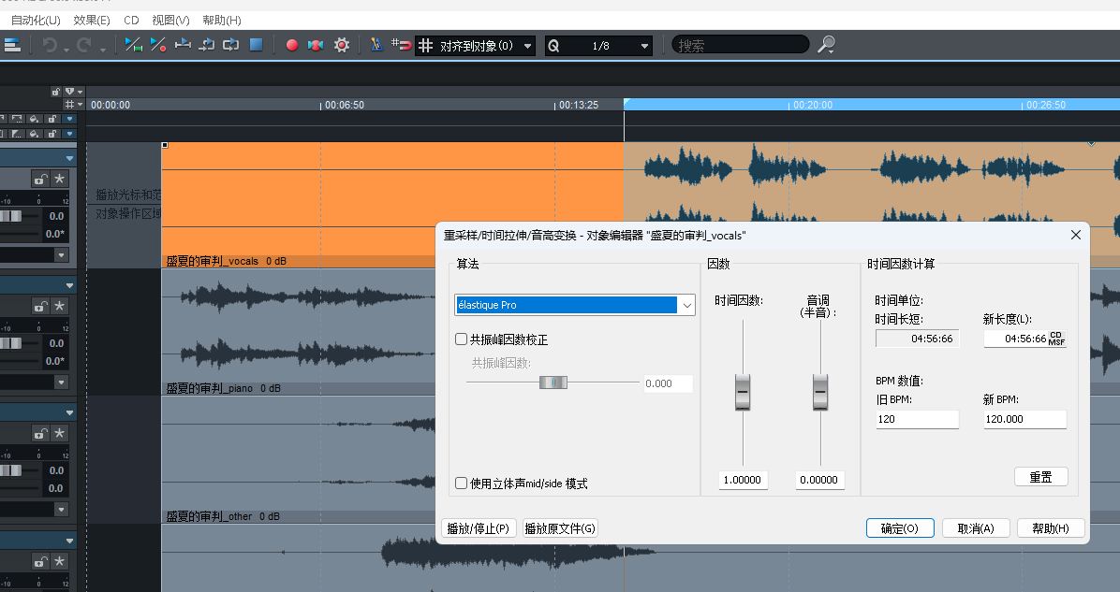This screenshot has height=592, width=1120.
Task: Click the magnifier search icon
Action: [826, 45]
